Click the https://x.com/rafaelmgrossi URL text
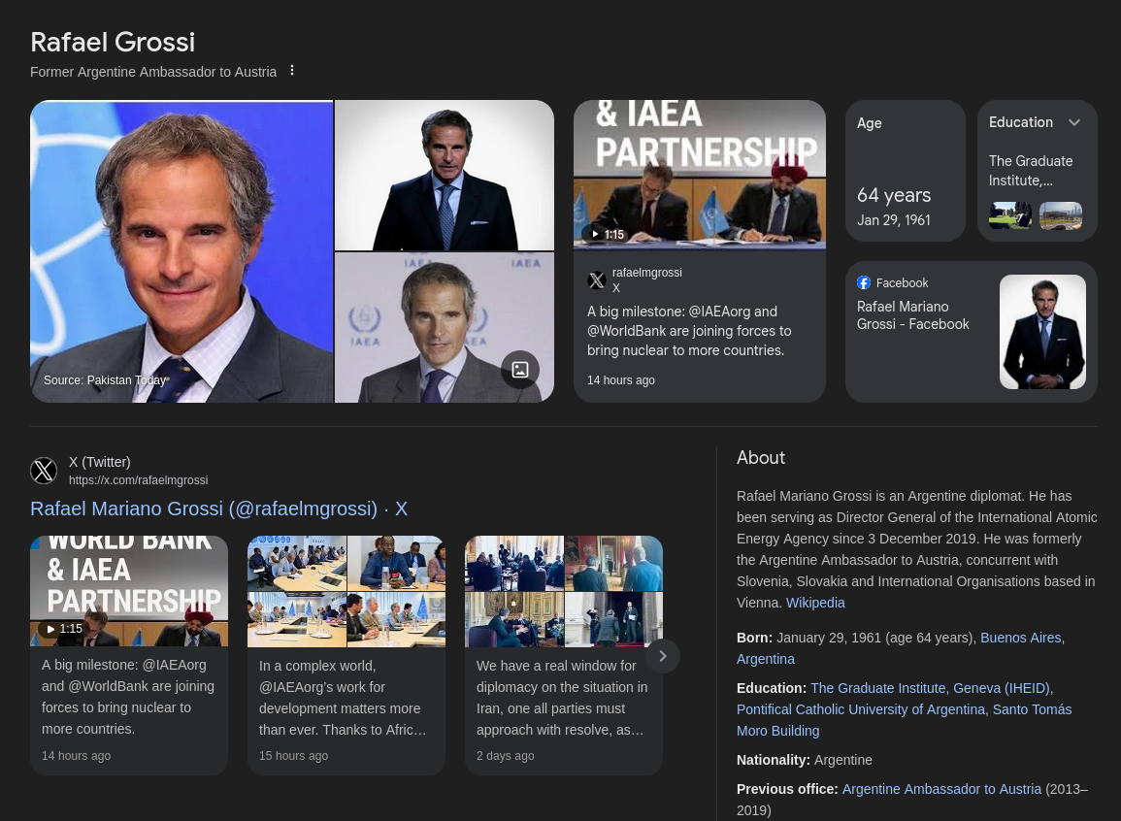This screenshot has width=1121, height=821. (138, 480)
